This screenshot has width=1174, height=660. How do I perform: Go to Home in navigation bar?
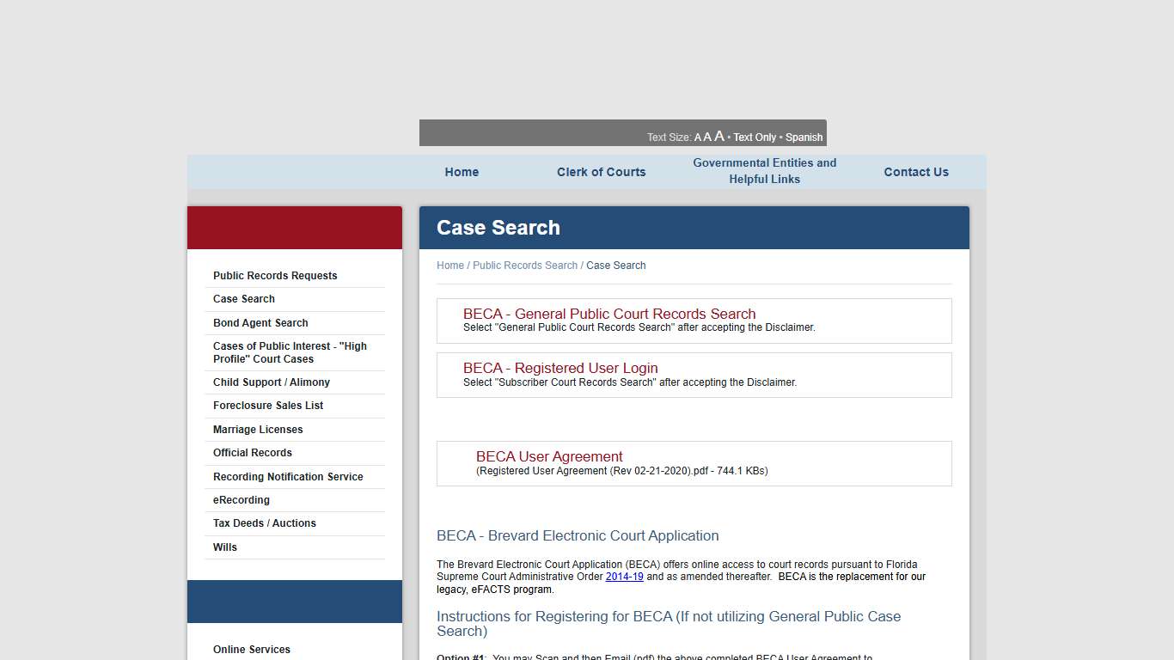pyautogui.click(x=462, y=171)
